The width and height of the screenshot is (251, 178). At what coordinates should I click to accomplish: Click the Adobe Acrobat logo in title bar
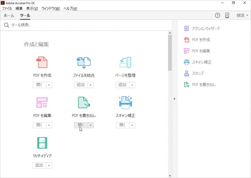[3, 3]
